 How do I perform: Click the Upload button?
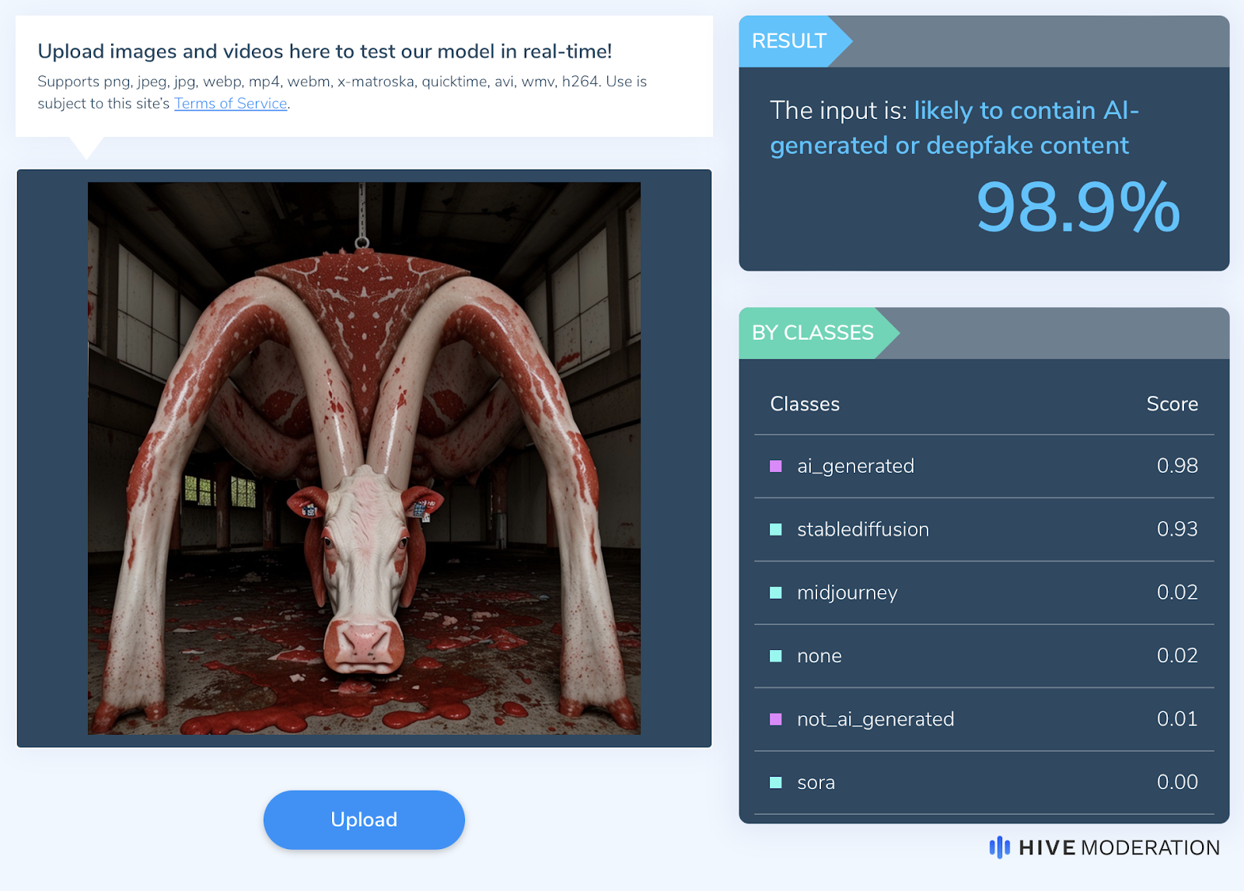pyautogui.click(x=364, y=819)
